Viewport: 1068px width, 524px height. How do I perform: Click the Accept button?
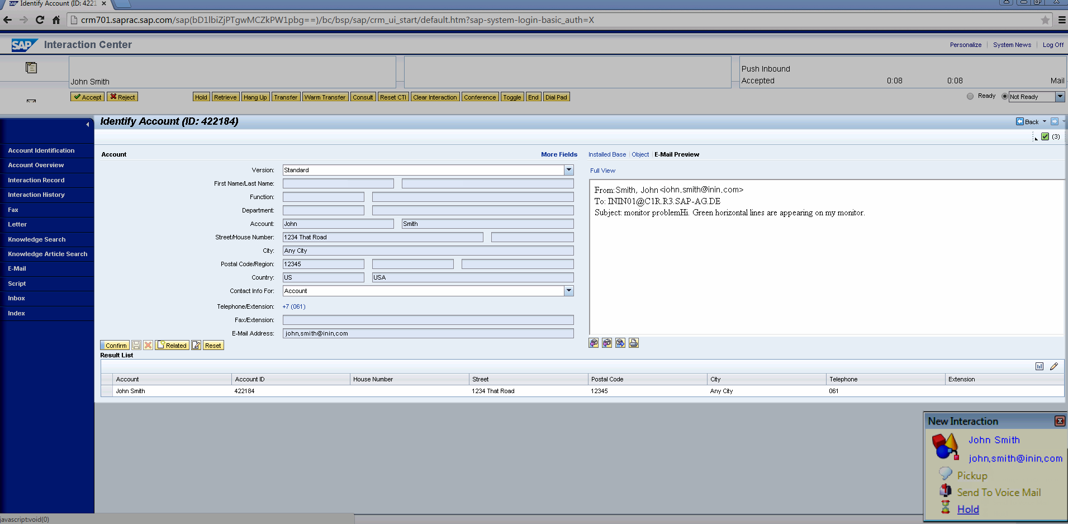88,97
